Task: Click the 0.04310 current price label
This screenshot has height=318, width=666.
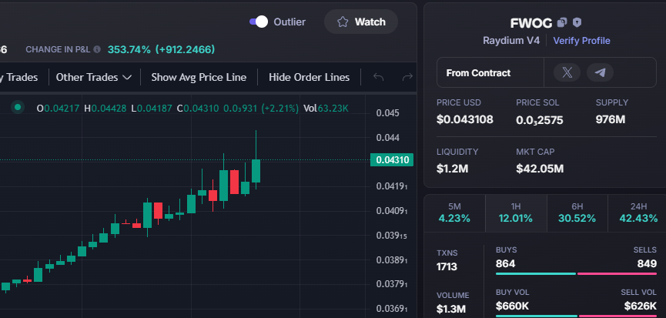Action: click(392, 160)
